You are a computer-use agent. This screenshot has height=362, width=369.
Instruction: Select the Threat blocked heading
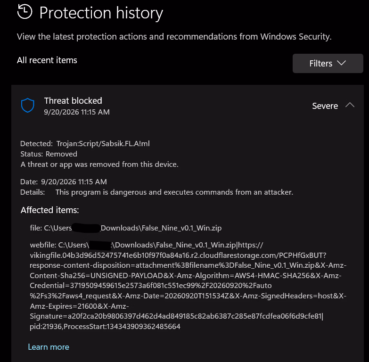point(73,101)
